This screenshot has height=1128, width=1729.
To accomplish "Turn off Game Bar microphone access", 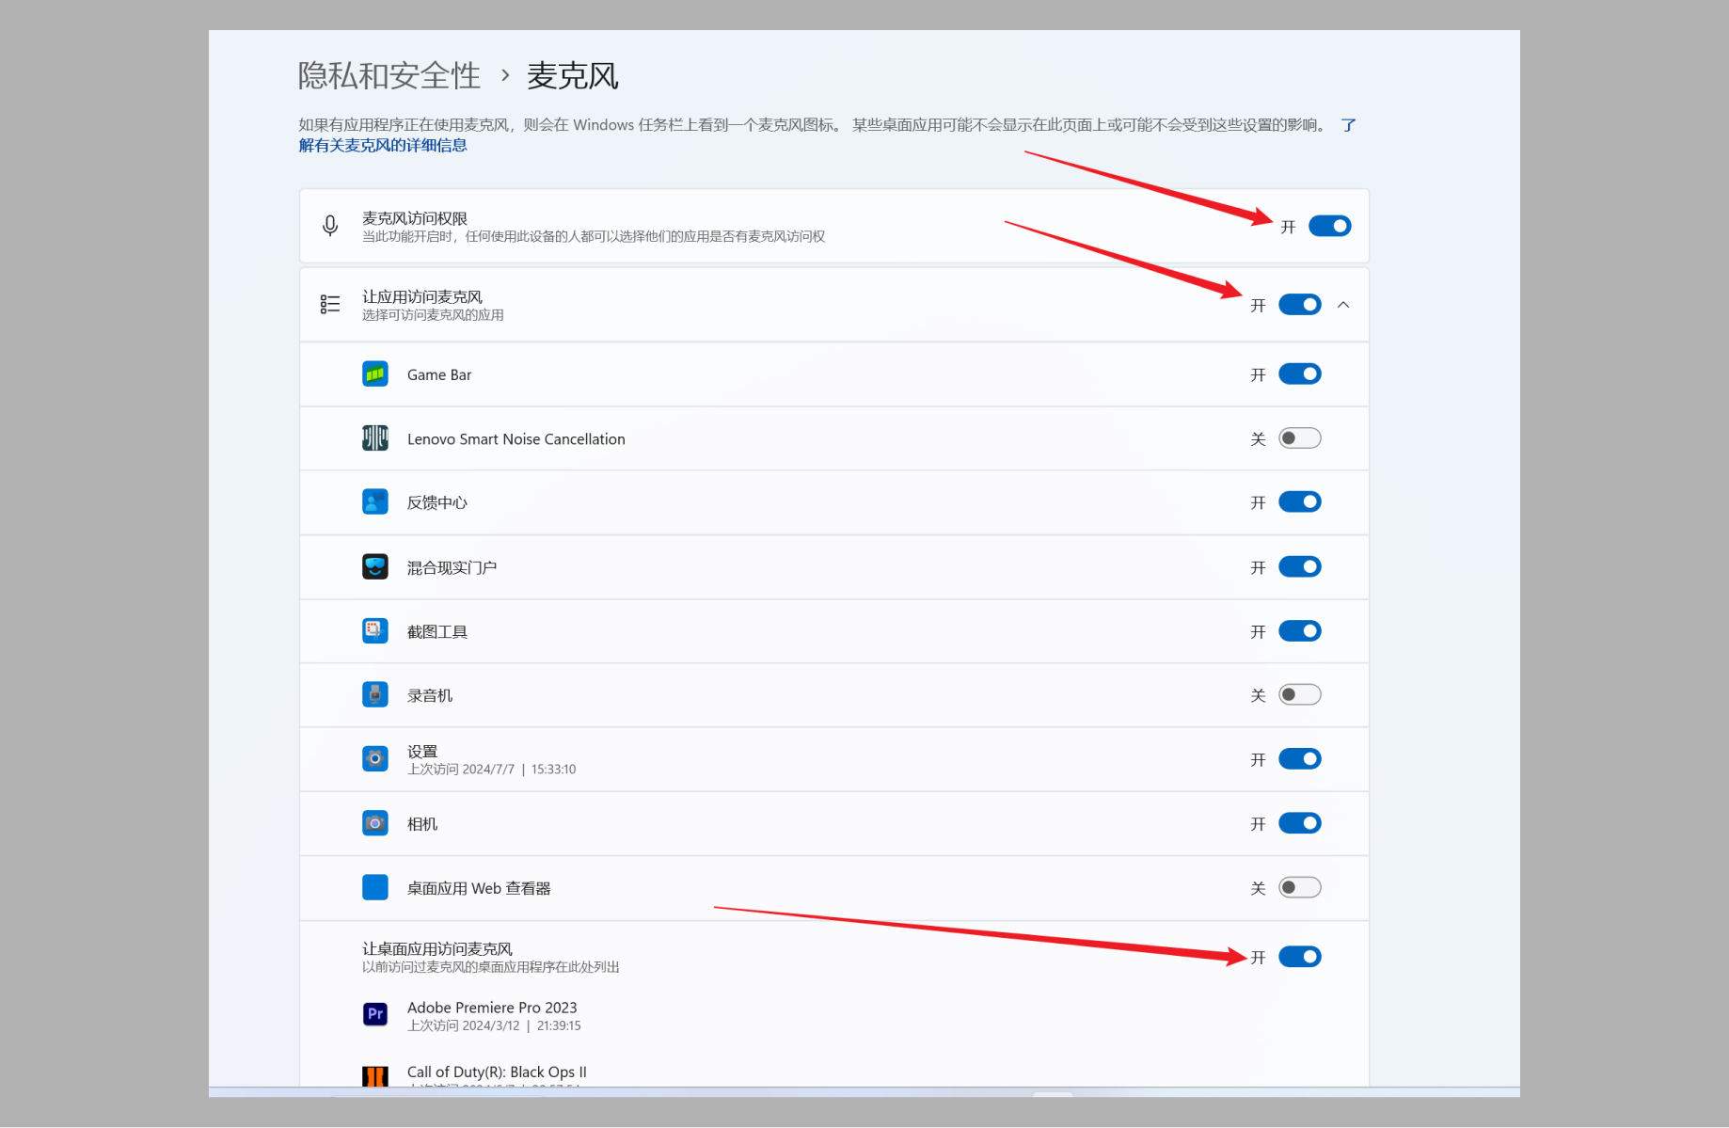I will (1299, 374).
